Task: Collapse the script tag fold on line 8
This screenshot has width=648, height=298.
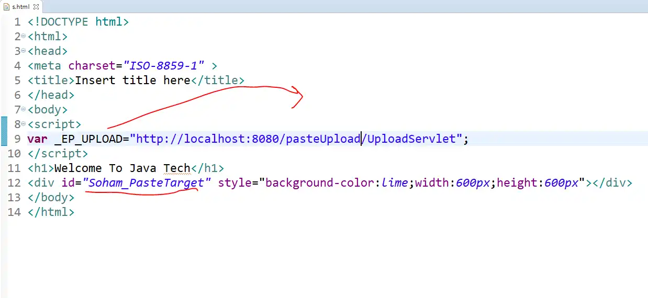Action: 24,124
